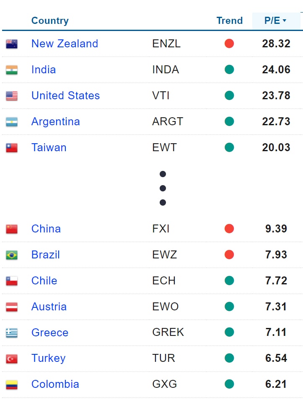Click the green trend dot for Chile

pos(229,281)
